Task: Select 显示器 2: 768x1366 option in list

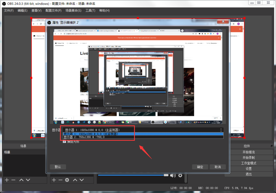Action: click(143, 137)
